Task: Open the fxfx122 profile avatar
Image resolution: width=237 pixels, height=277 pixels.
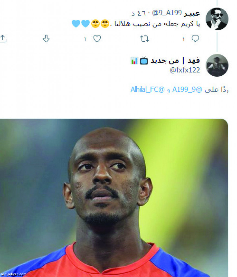Action: [x=217, y=65]
